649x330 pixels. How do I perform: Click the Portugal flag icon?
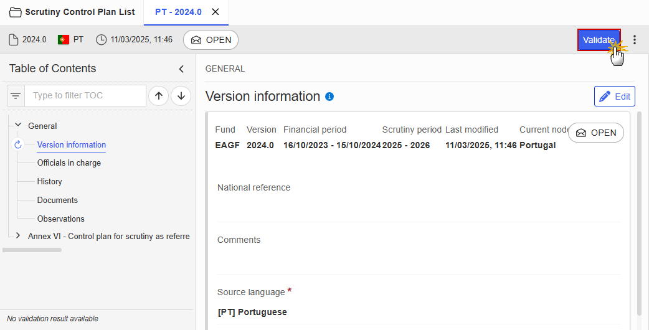(x=64, y=40)
